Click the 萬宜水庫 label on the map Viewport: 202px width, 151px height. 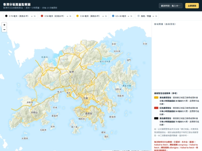pyautogui.click(x=127, y=85)
